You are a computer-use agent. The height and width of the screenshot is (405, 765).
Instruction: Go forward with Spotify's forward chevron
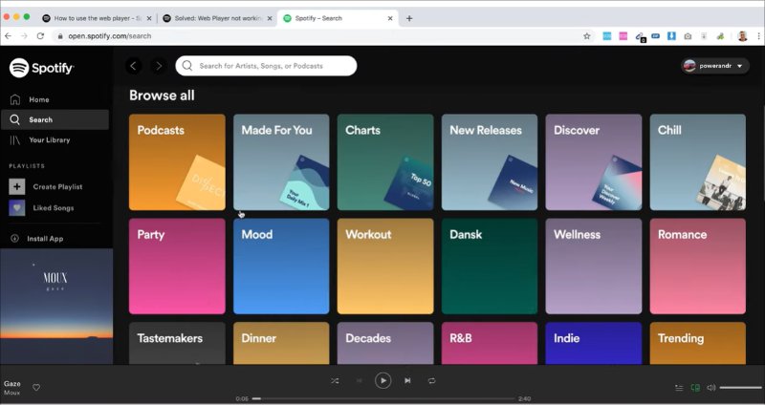click(x=158, y=66)
